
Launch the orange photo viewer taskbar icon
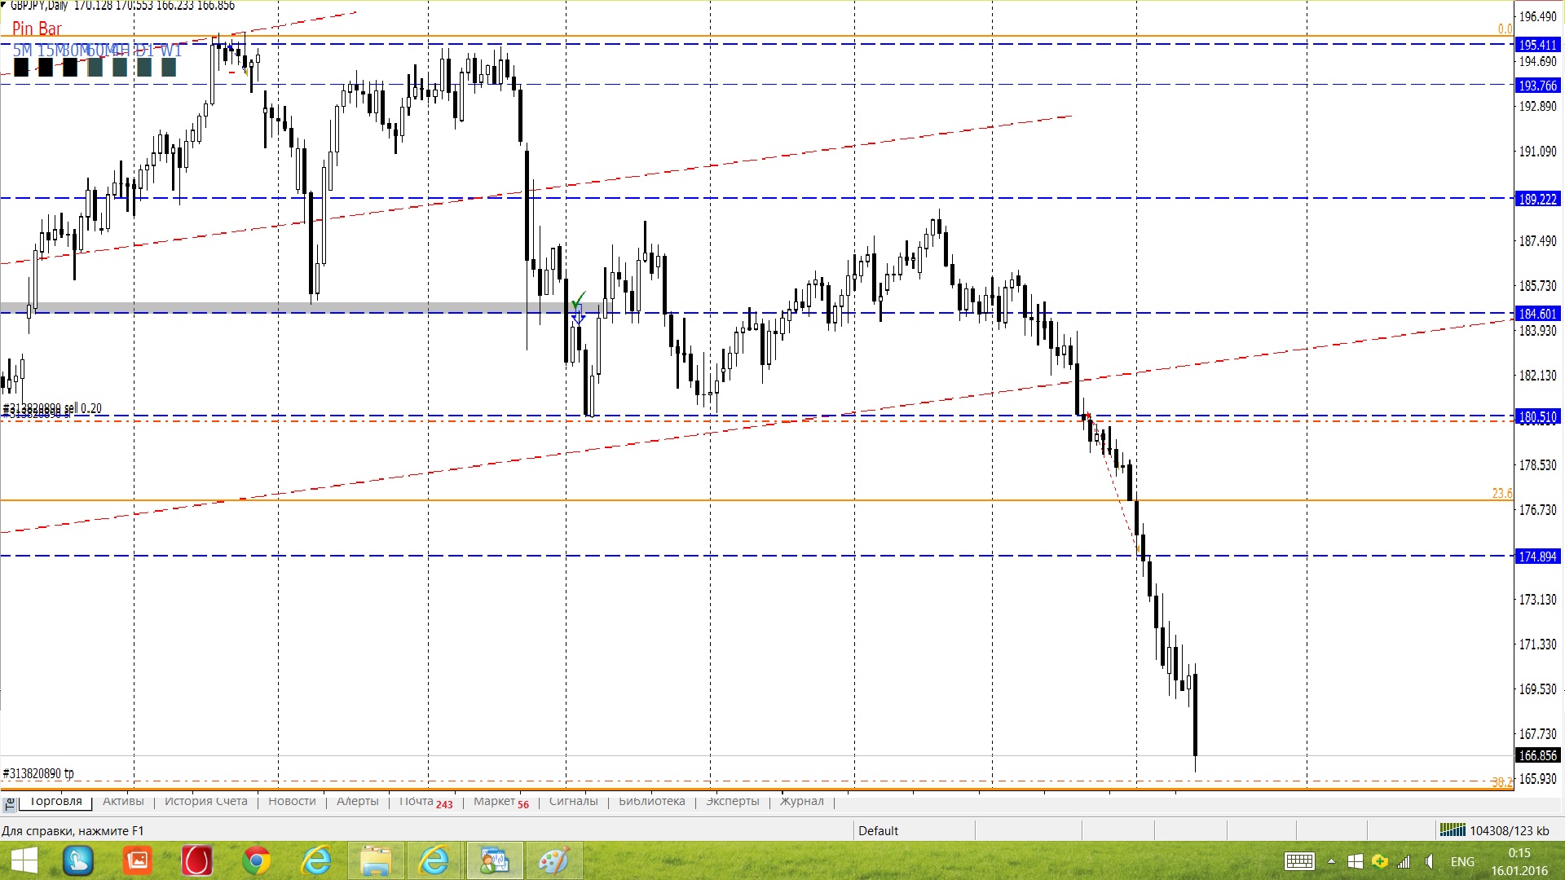(138, 860)
